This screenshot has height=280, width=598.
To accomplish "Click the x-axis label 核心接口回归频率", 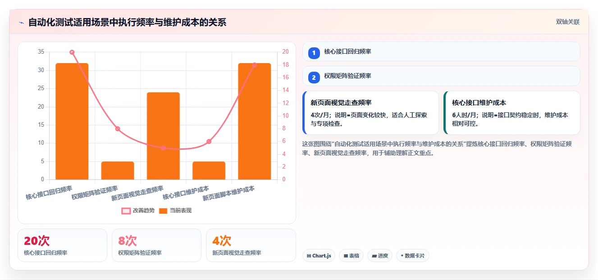I will pos(49,193).
